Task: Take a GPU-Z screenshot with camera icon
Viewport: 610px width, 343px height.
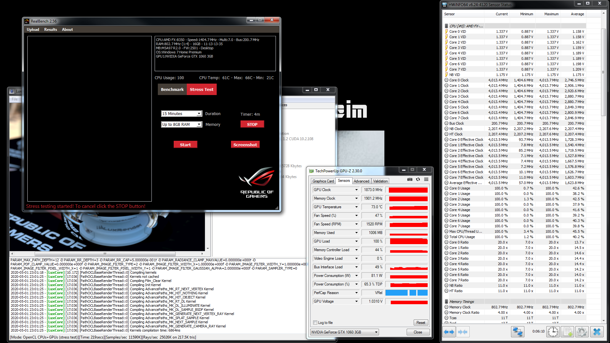Action: (410, 180)
